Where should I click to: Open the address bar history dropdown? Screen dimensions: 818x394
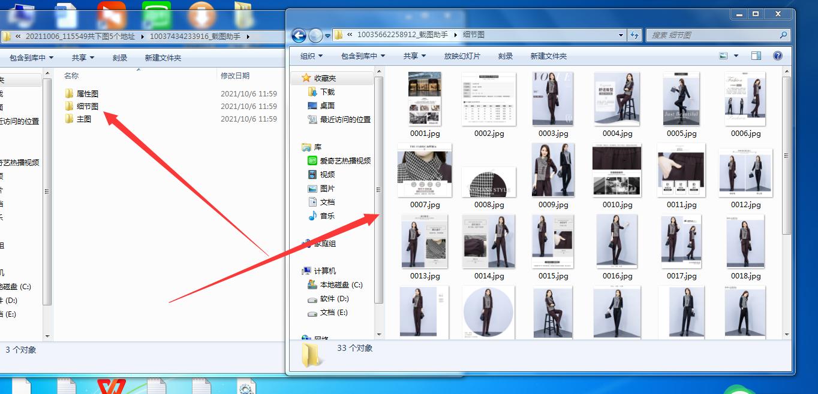point(620,35)
